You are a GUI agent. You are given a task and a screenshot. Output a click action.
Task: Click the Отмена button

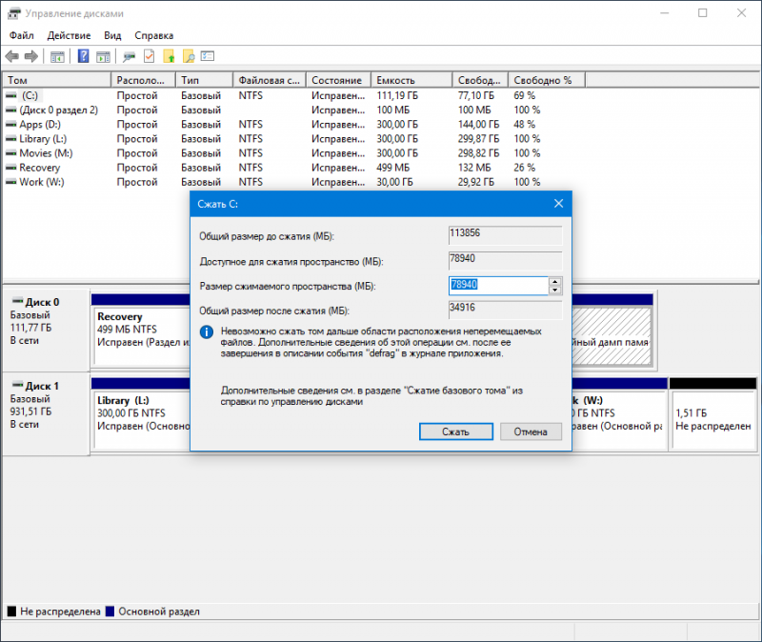point(531,431)
